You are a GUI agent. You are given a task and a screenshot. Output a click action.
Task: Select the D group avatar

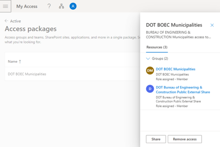[150, 89]
